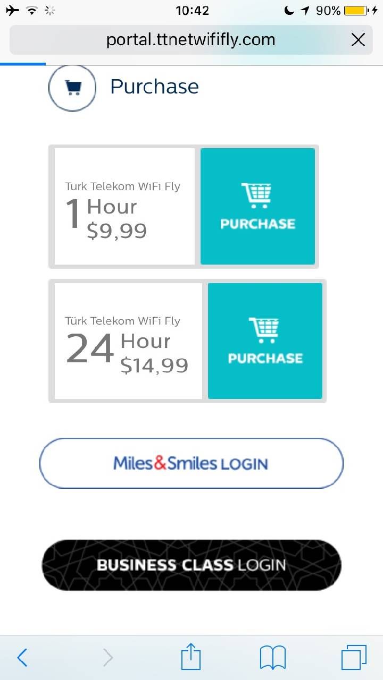The width and height of the screenshot is (383, 680).
Task: Select the portal.ttnetwififly.com address bar
Action: (x=191, y=40)
